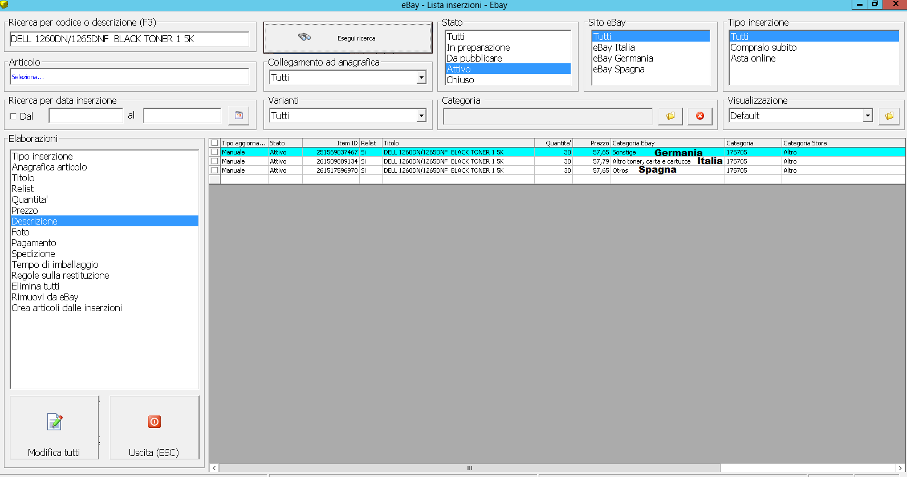
Task: Choose eBay Spagna in Sito eBay list
Action: [651, 69]
